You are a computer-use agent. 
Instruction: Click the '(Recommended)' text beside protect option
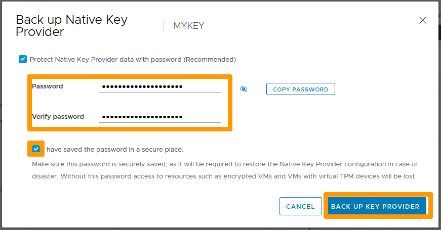[x=210, y=59]
